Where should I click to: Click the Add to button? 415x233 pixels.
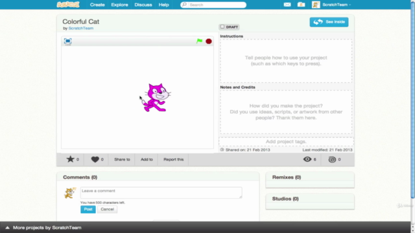click(147, 159)
